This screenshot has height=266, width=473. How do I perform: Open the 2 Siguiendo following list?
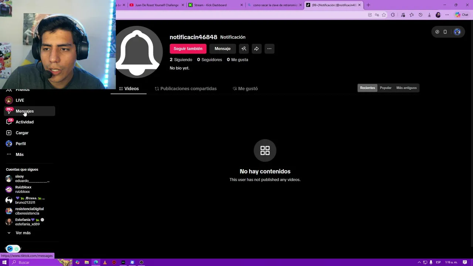pyautogui.click(x=181, y=59)
